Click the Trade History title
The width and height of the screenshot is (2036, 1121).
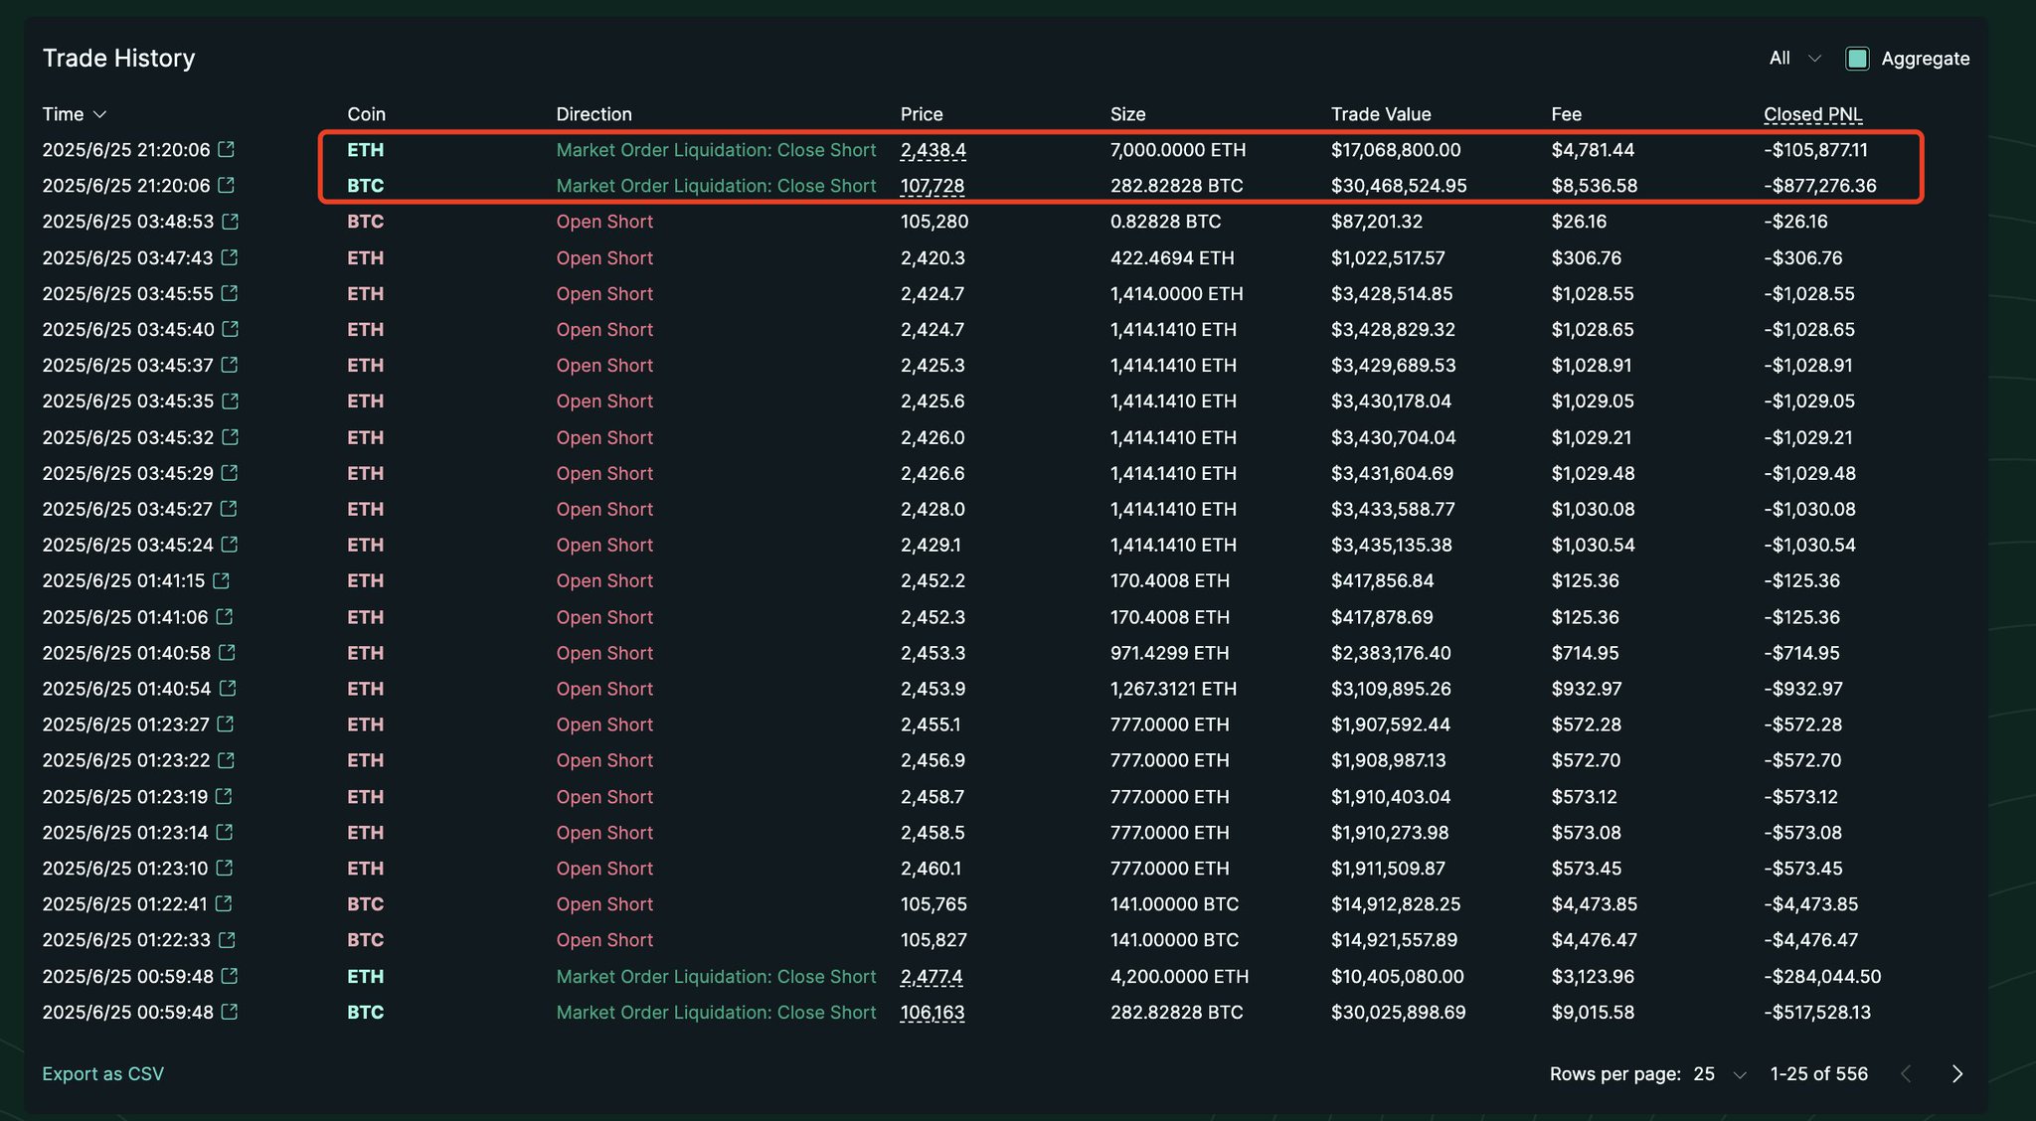tap(118, 59)
